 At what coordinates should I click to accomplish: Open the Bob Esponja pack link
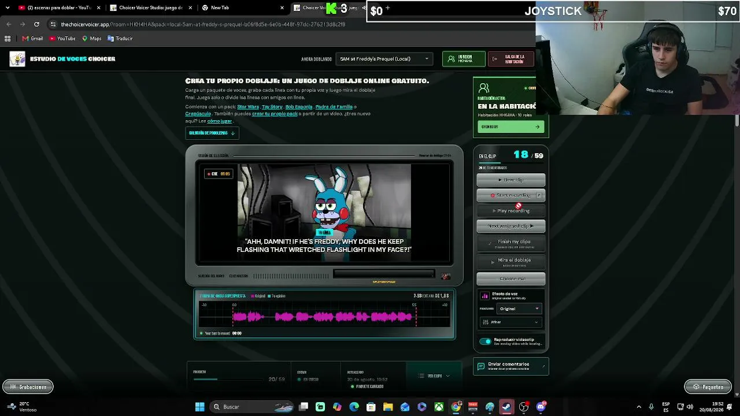pos(299,107)
